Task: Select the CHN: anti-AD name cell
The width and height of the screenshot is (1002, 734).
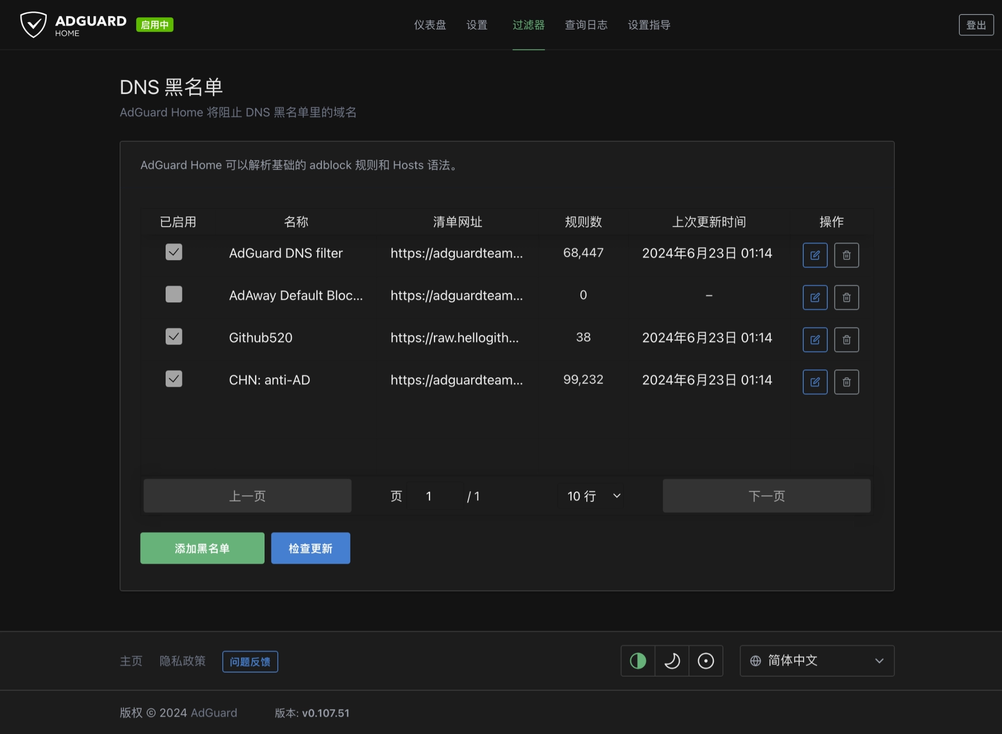Action: tap(270, 380)
